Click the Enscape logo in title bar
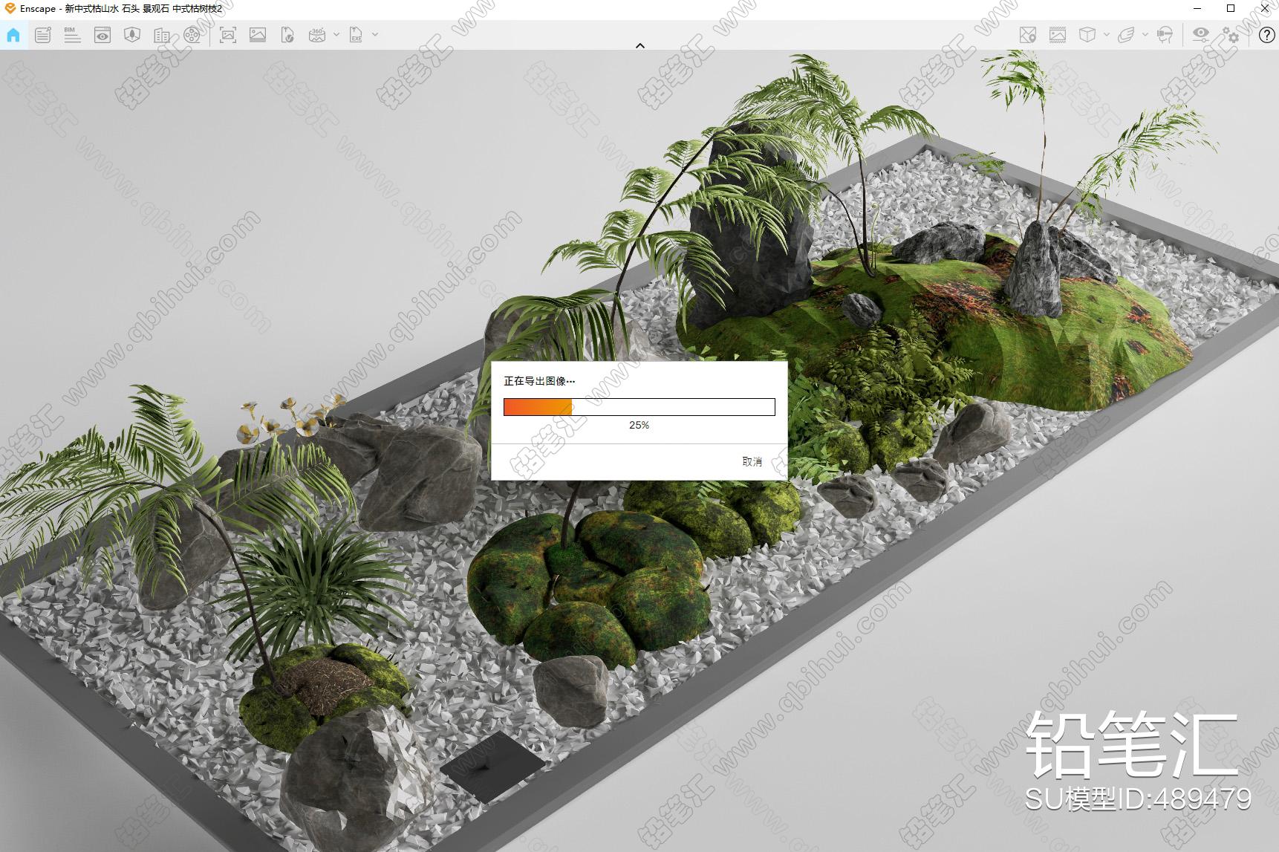The width and height of the screenshot is (1279, 852). pyautogui.click(x=10, y=8)
